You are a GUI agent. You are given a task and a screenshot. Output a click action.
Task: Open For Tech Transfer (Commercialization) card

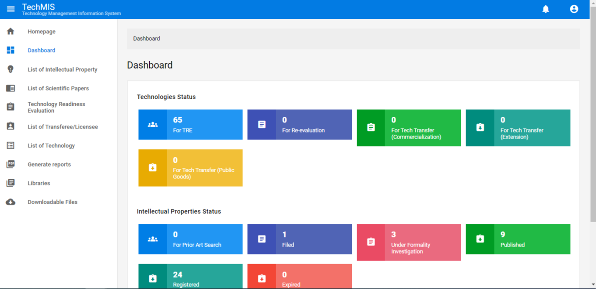(409, 128)
